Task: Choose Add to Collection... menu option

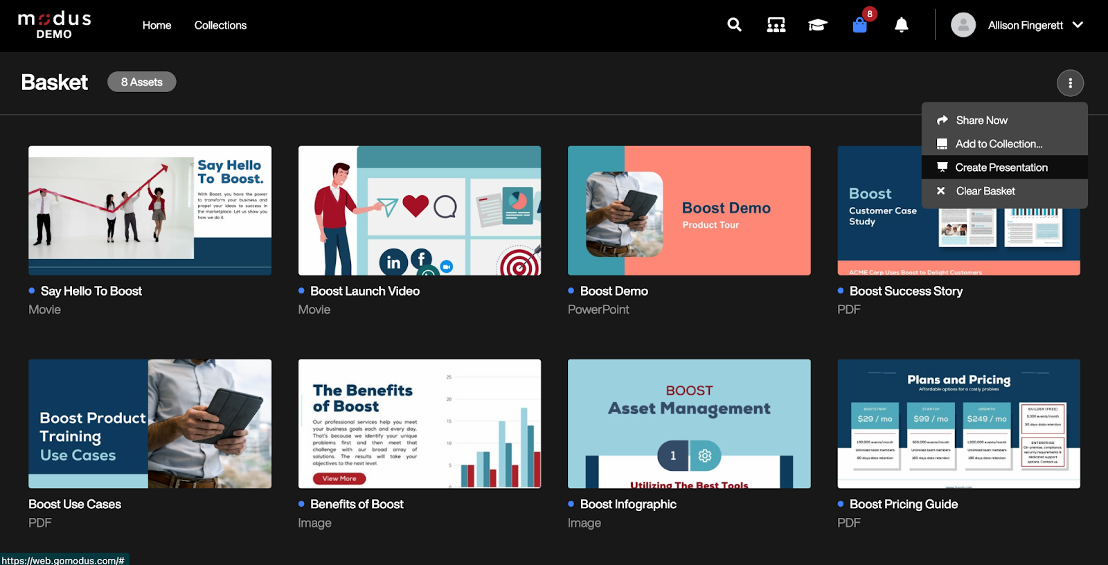Action: point(999,144)
